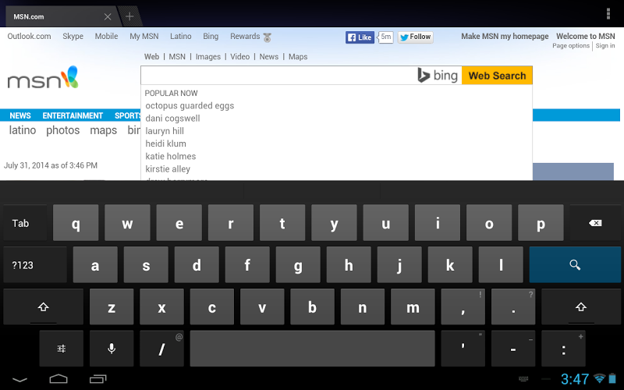Open the browser overflow menu
The width and height of the screenshot is (624, 390).
click(608, 13)
